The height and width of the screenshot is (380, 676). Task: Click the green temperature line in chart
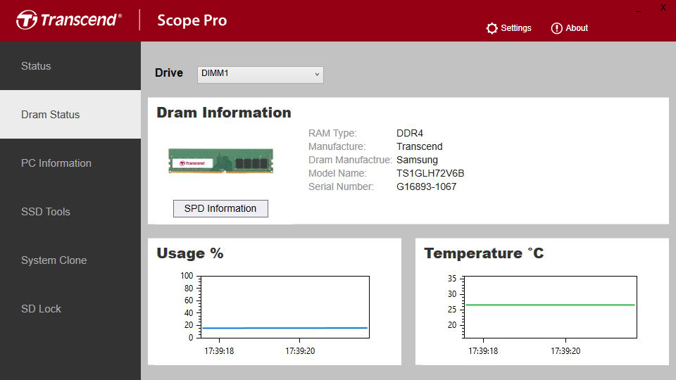click(x=550, y=305)
